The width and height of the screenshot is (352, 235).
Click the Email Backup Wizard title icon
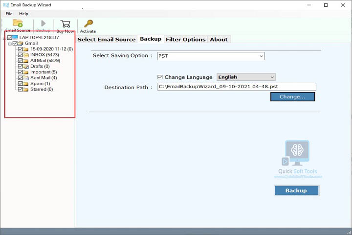[6, 5]
